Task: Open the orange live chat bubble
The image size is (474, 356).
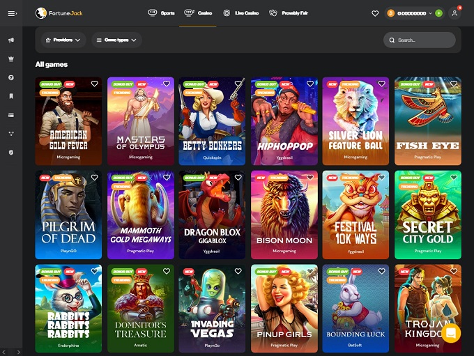Action: pos(450,333)
